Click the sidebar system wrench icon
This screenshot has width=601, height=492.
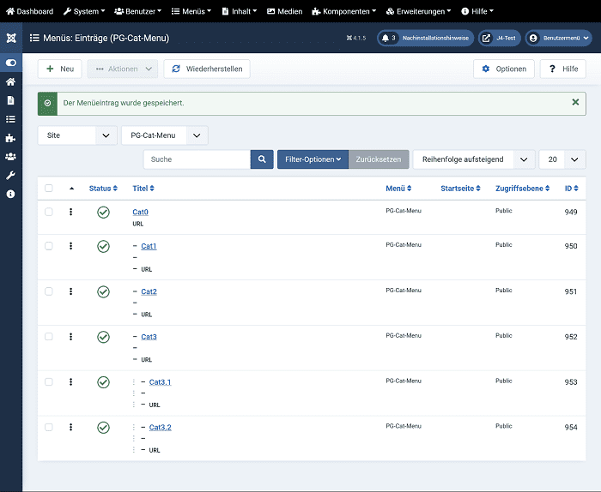click(x=10, y=175)
